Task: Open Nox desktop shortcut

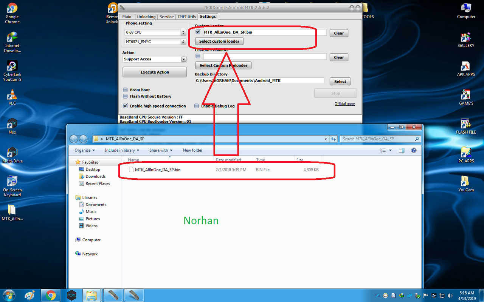Action: pyautogui.click(x=12, y=126)
